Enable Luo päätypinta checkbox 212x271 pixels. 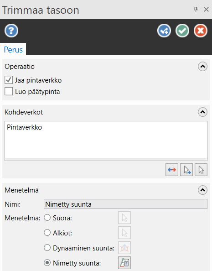point(9,91)
